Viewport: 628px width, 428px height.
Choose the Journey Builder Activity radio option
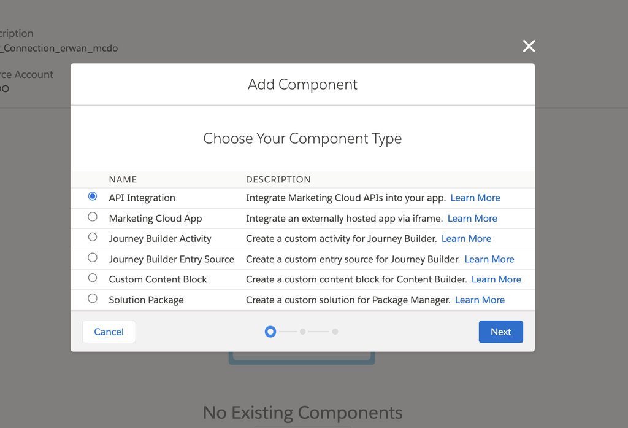click(x=93, y=237)
